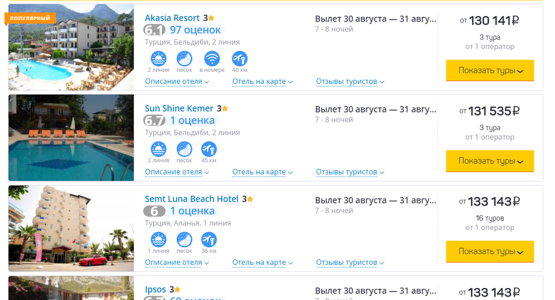Click Akasia Resort's 2 линия beach icon
Viewport: 555px width, 300px height.
tap(158, 59)
